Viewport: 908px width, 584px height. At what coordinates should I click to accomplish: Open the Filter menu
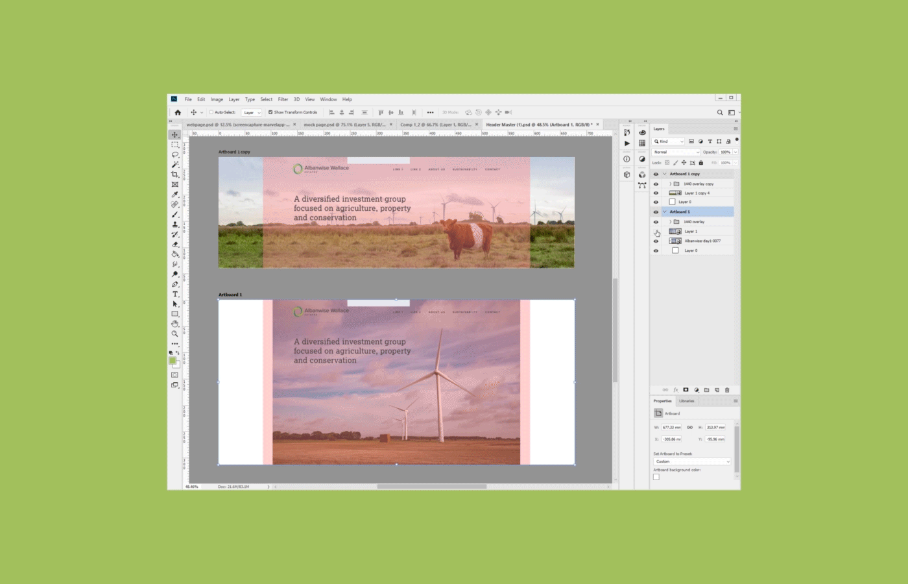pos(283,99)
